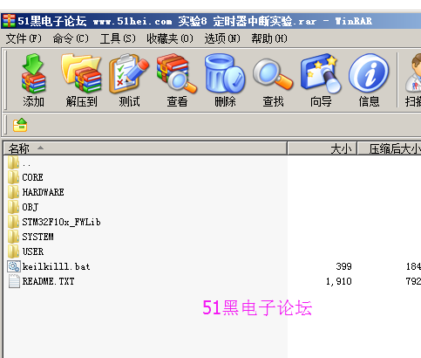Viewport: 421px width, 358px height.
Task: Select the SYSTEM folder name
Action: tap(37, 237)
